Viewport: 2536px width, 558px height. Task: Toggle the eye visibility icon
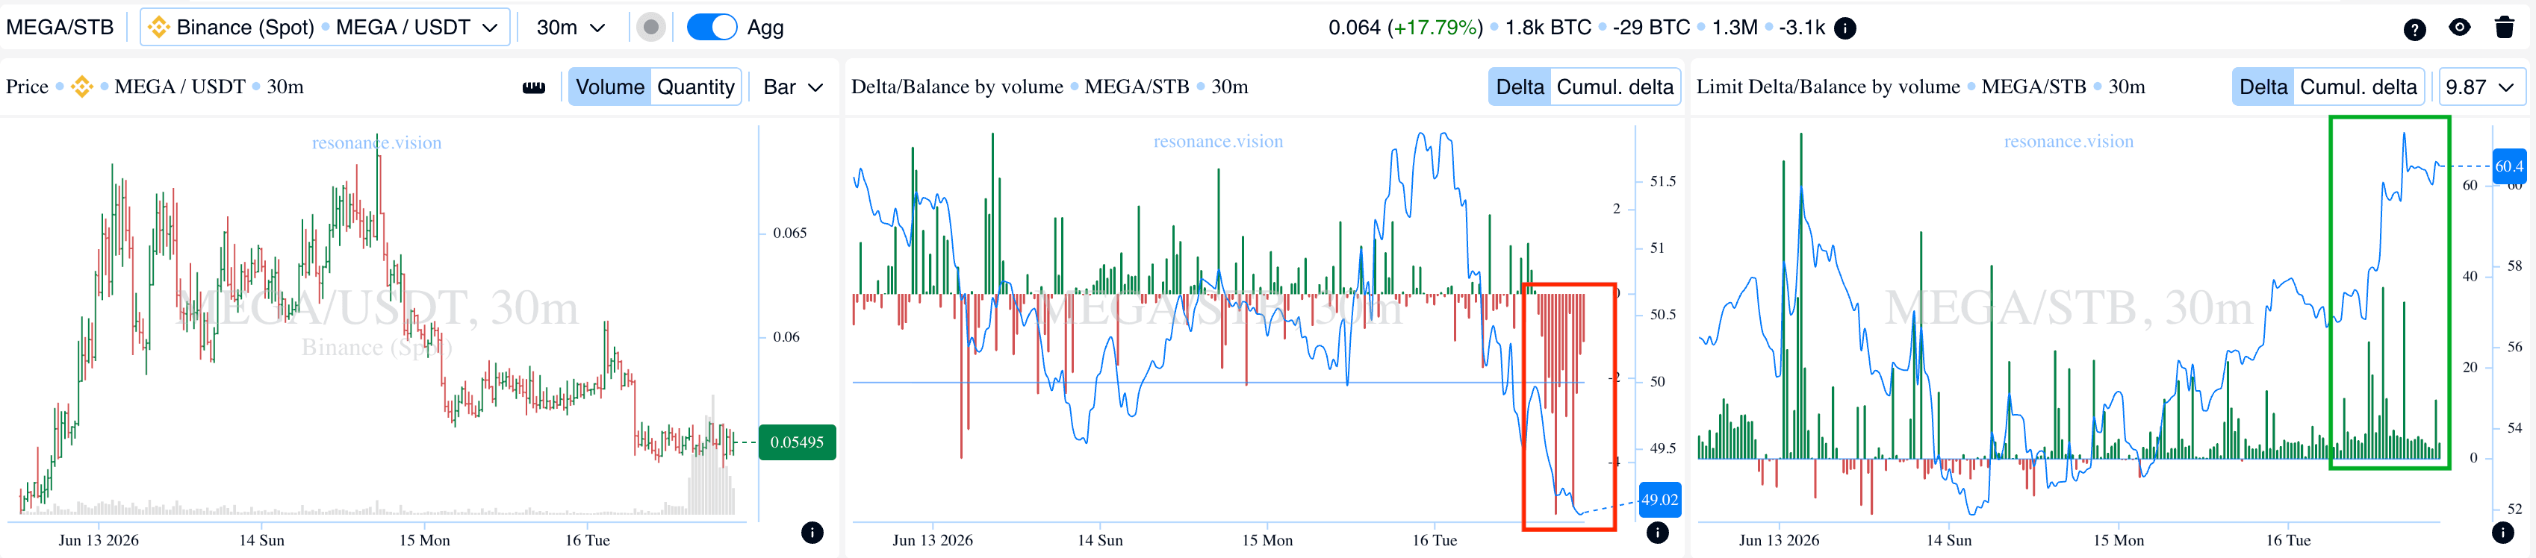(x=2459, y=28)
